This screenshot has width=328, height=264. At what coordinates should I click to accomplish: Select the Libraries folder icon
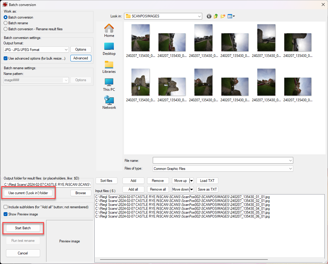[109, 65]
